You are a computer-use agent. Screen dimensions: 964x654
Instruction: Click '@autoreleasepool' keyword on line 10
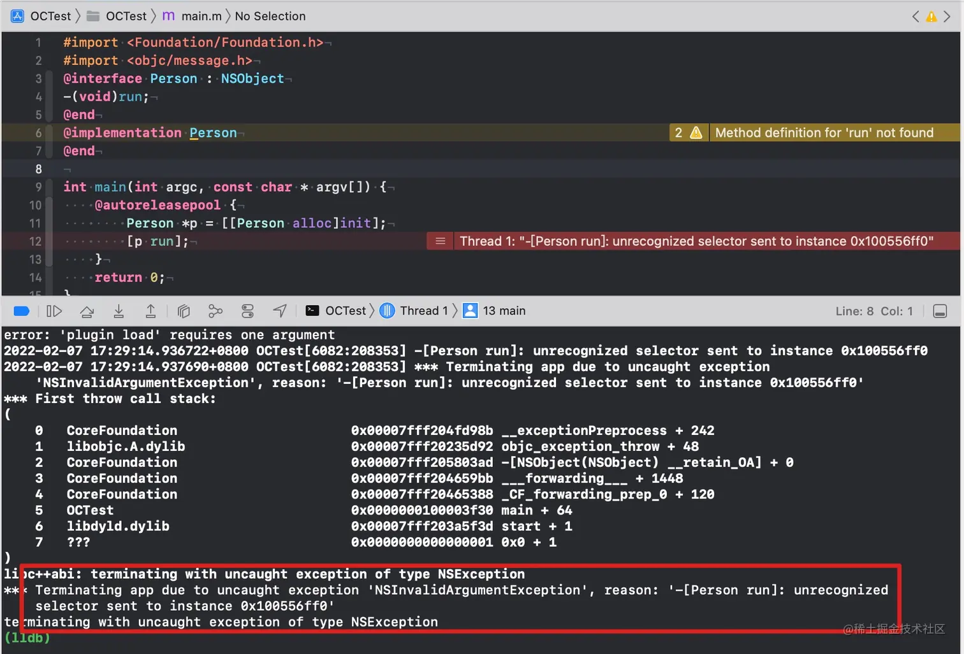click(157, 205)
